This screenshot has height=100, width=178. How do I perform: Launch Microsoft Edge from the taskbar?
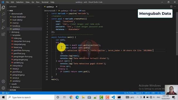[77, 97]
